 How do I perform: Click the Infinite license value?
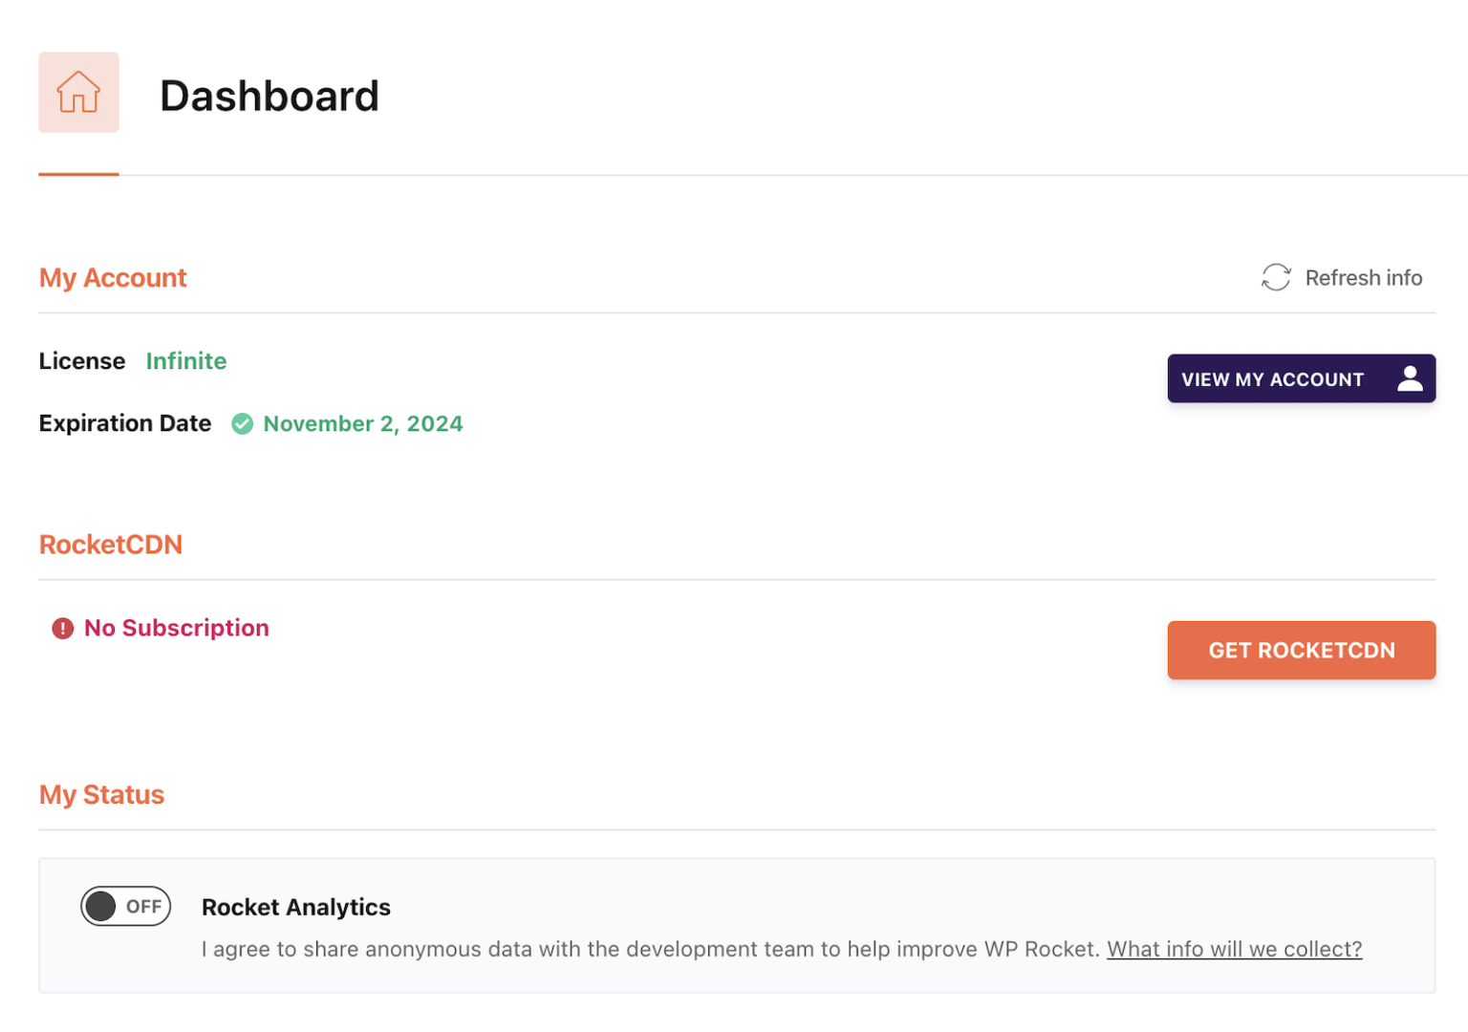point(186,361)
